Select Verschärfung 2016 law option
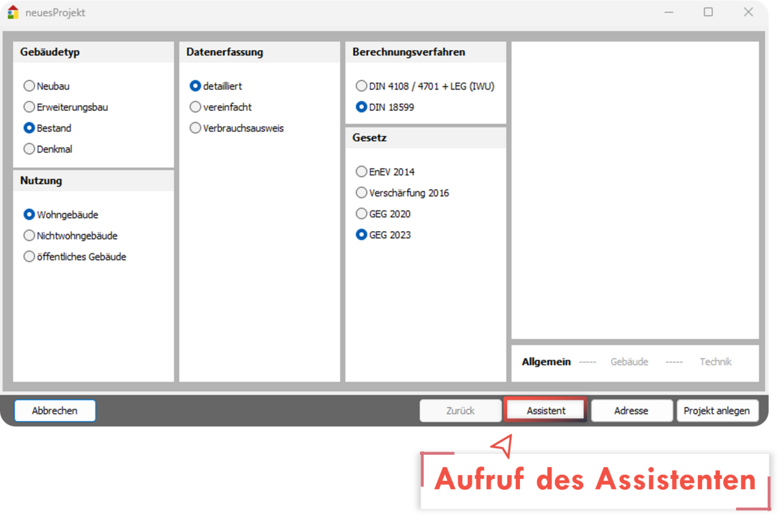 [x=362, y=193]
